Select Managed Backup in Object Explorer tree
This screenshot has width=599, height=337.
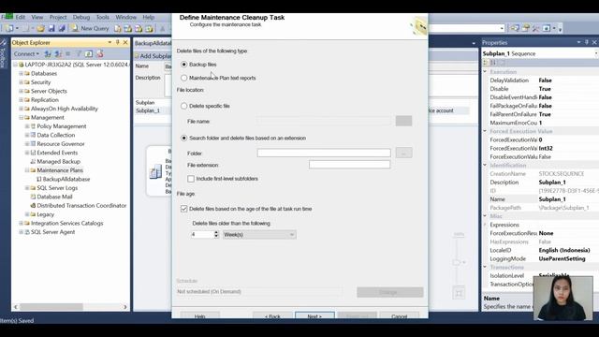point(58,162)
